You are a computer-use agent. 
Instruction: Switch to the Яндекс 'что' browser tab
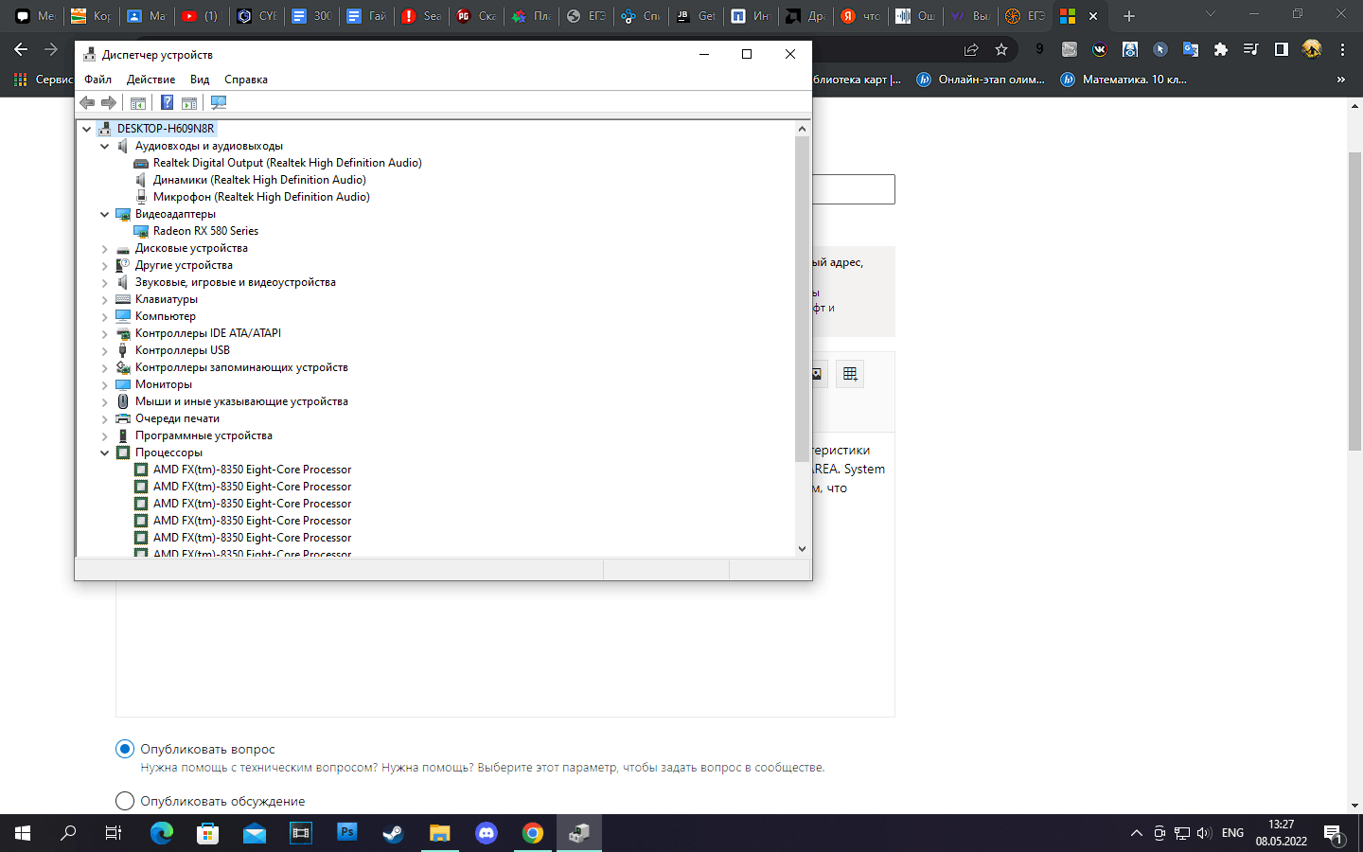click(x=860, y=16)
